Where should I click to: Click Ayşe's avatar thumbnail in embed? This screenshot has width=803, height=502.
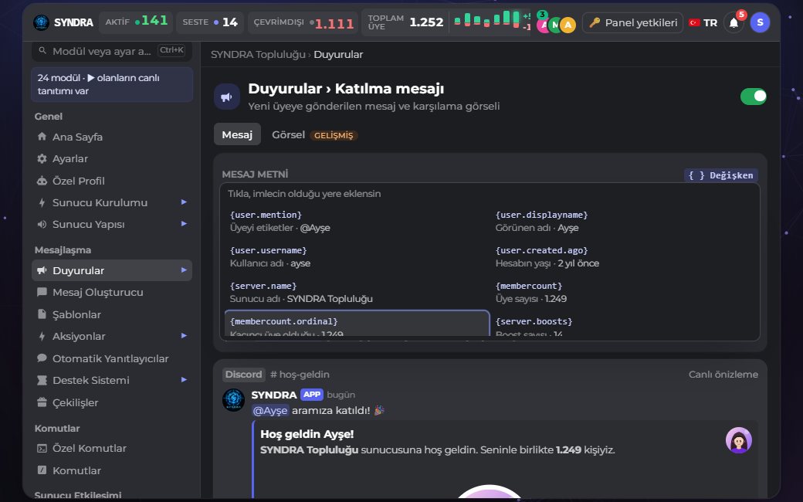[x=738, y=440]
